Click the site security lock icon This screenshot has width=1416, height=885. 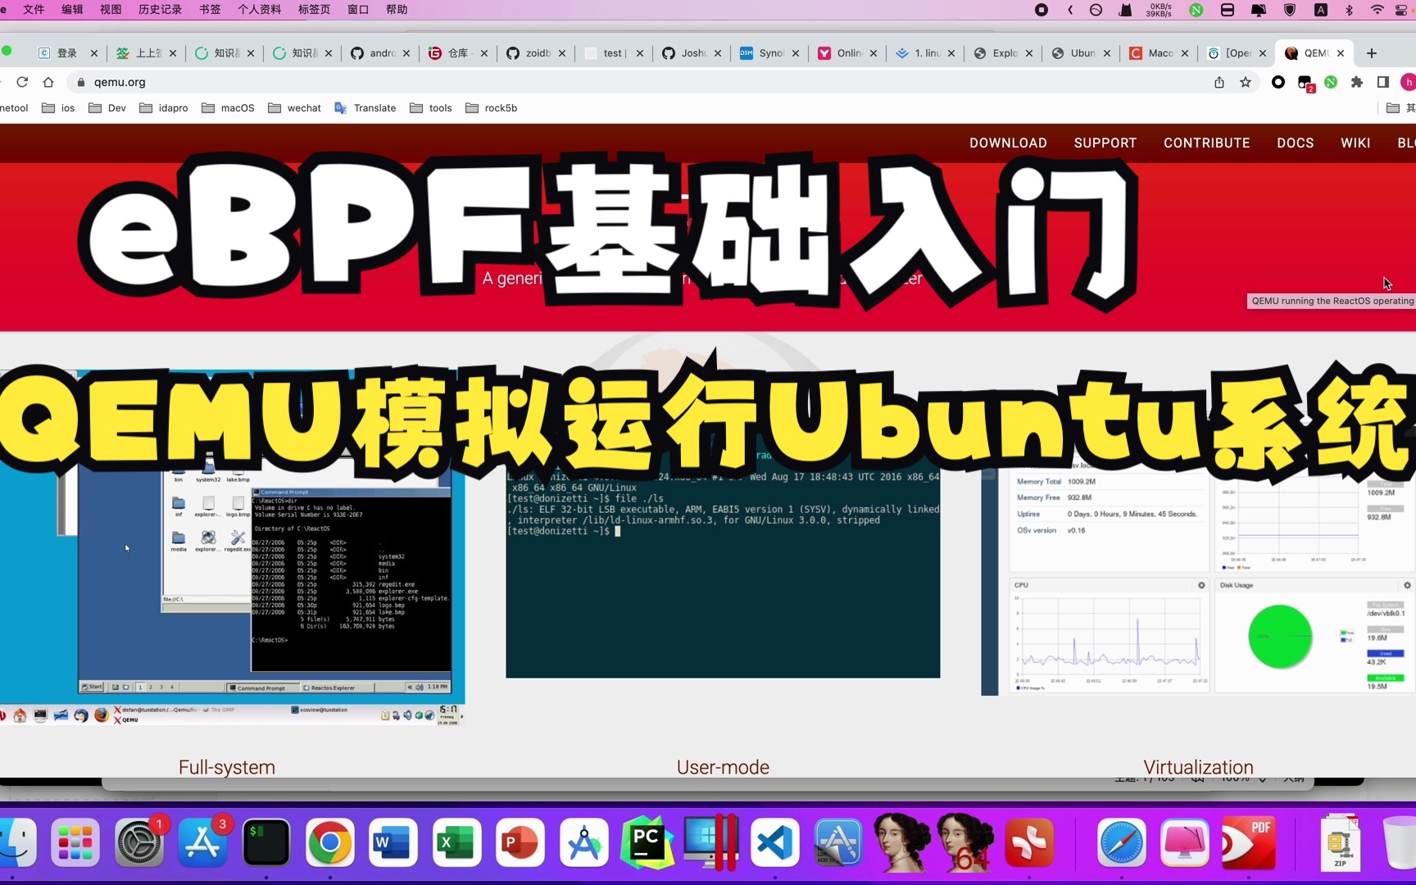pyautogui.click(x=79, y=82)
